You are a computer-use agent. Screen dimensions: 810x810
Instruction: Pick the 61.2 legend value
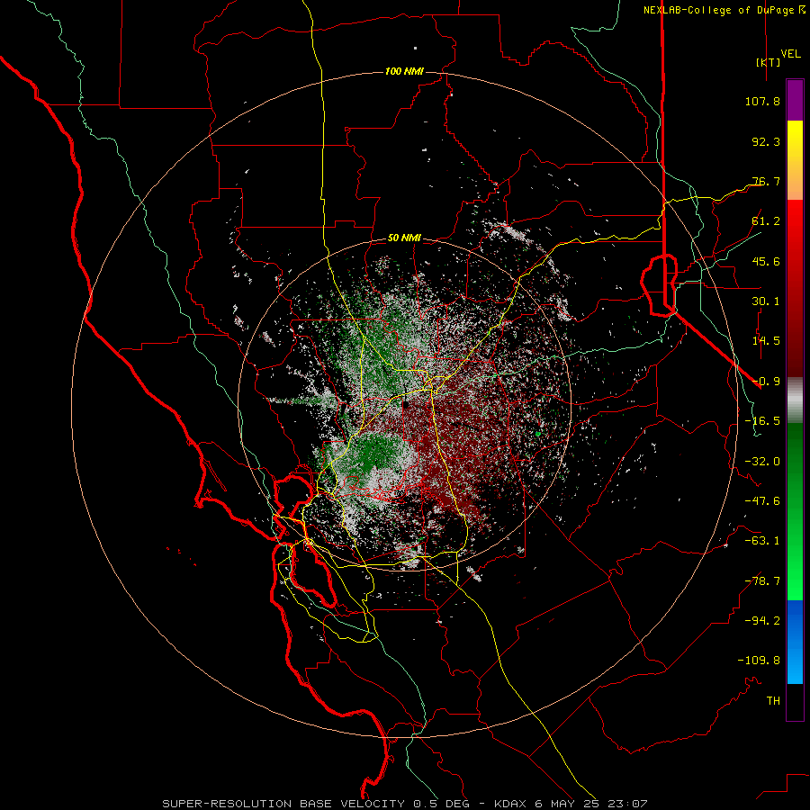[x=766, y=221]
